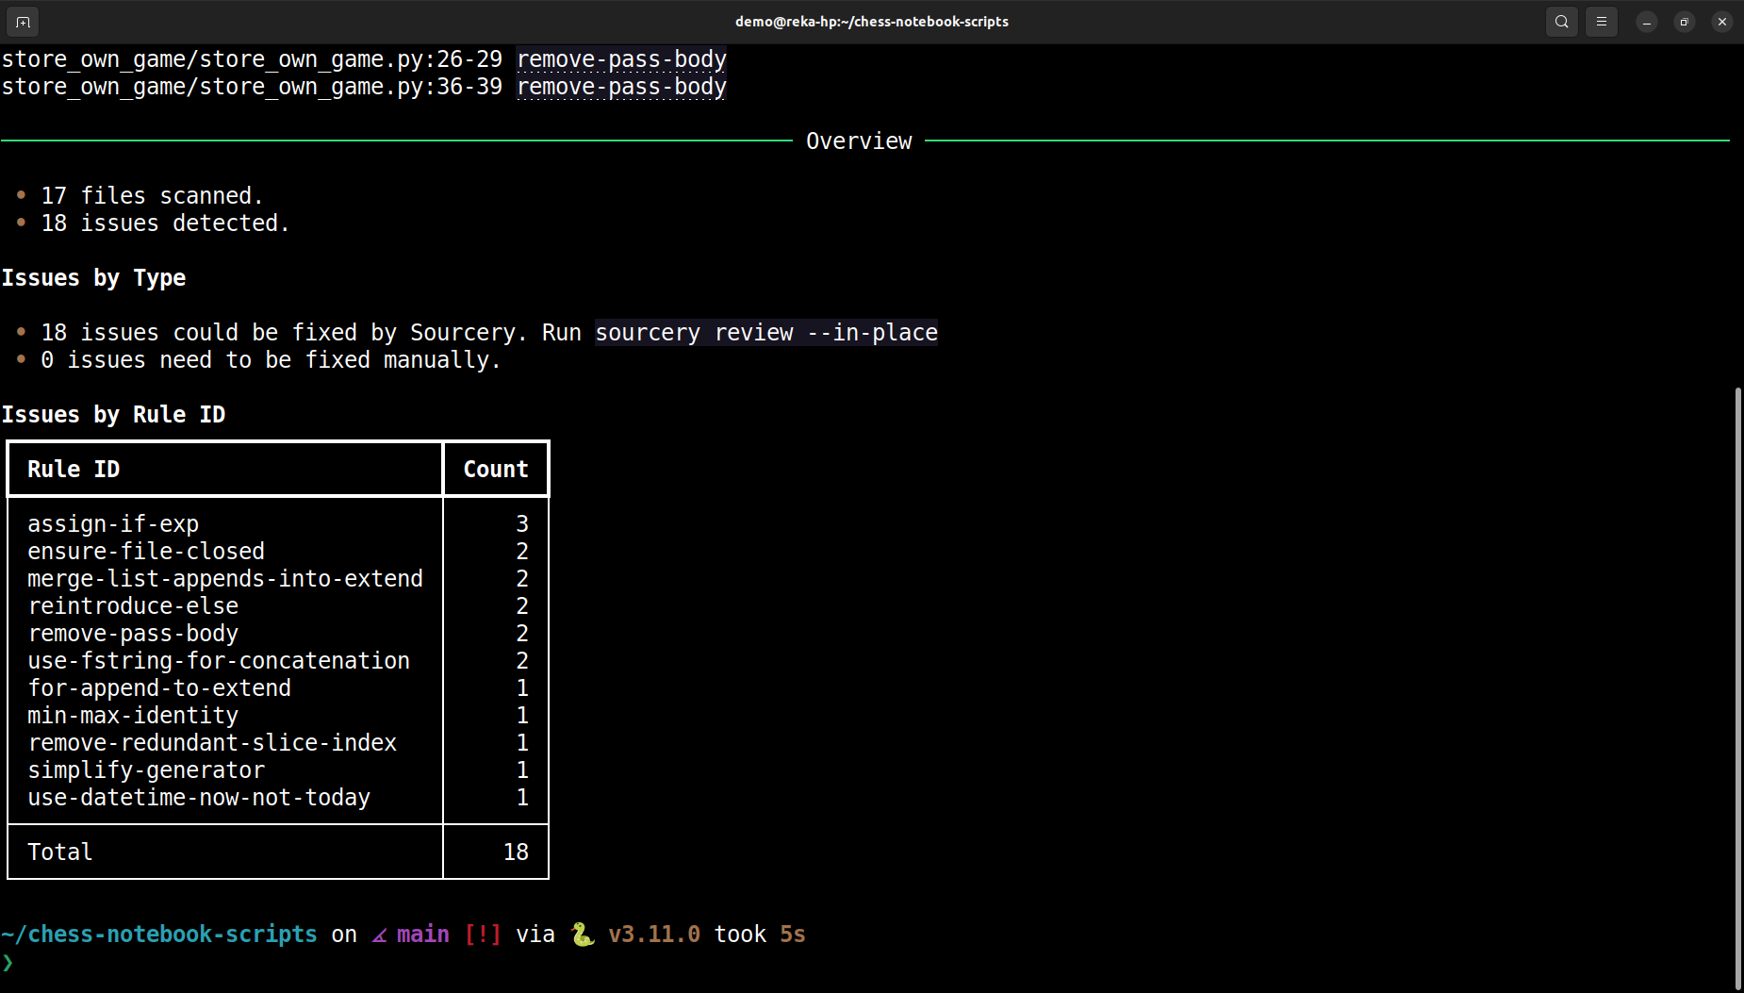Select the assign-if-exp rule ID
This screenshot has width=1744, height=993.
[112, 523]
